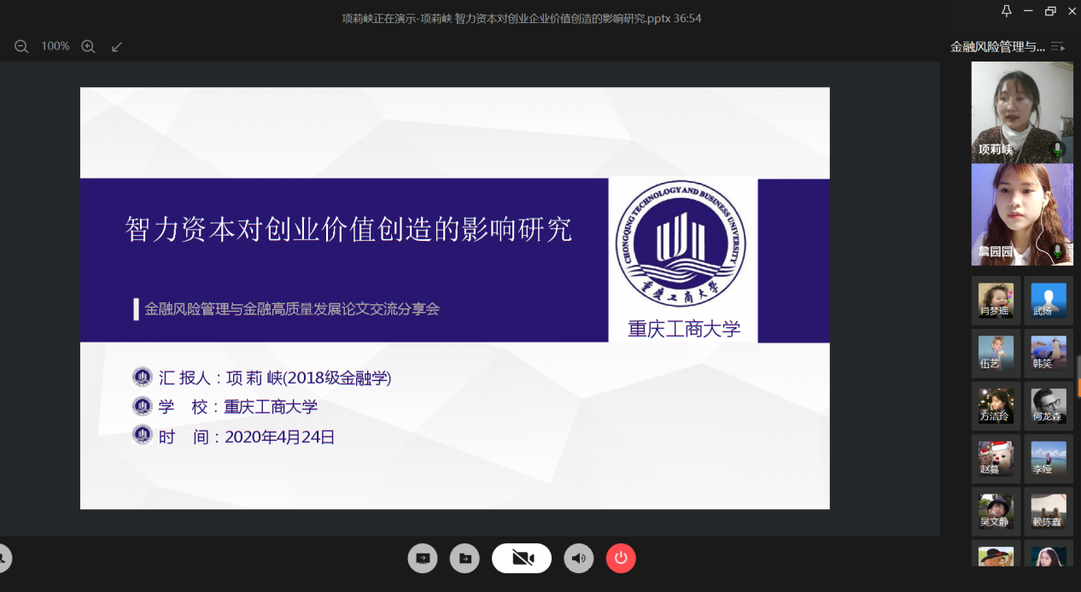Click the participant list scrollbar handle
This screenshot has width=1081, height=592.
pos(1078,376)
